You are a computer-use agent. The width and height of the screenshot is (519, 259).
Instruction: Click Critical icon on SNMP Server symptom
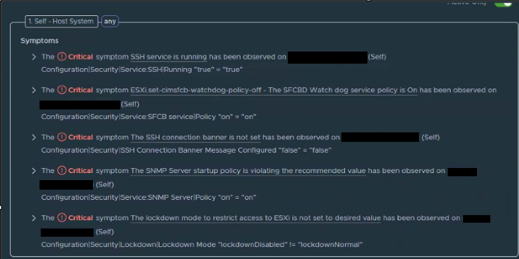click(62, 171)
